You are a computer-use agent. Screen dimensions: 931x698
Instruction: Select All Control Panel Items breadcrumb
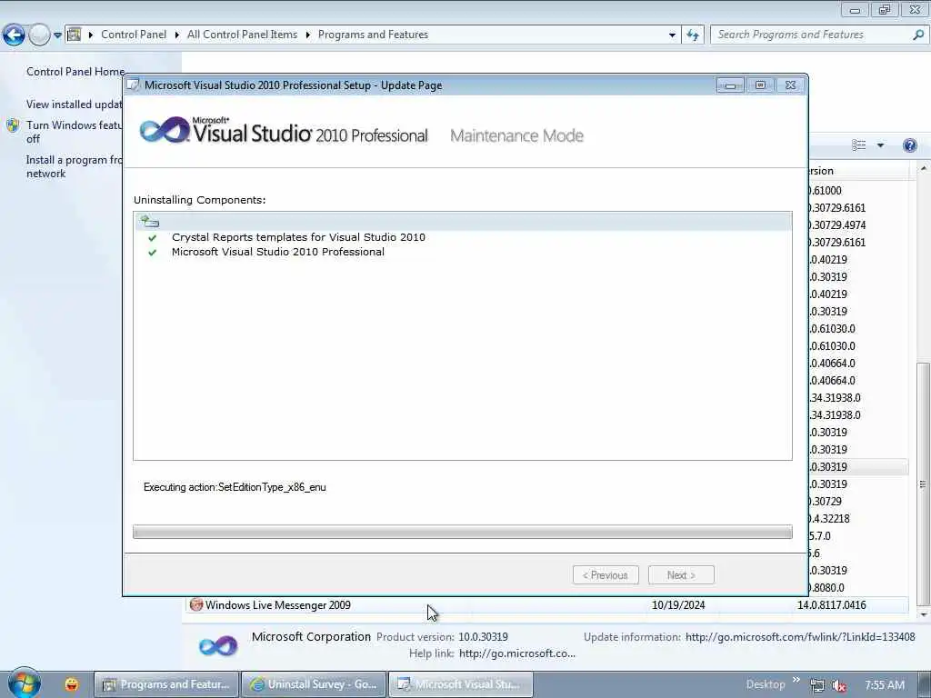[x=242, y=35]
